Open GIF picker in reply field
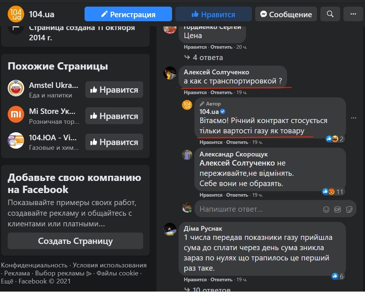The image size is (365, 293). click(338, 209)
